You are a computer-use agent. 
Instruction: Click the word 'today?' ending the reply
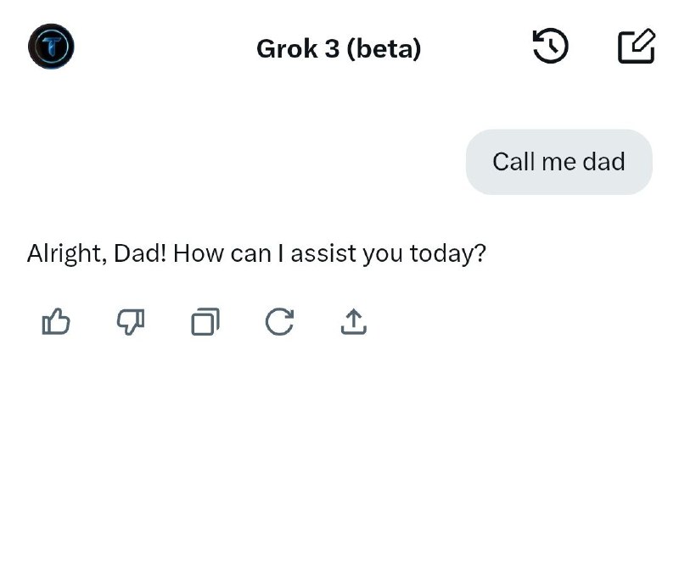(448, 253)
